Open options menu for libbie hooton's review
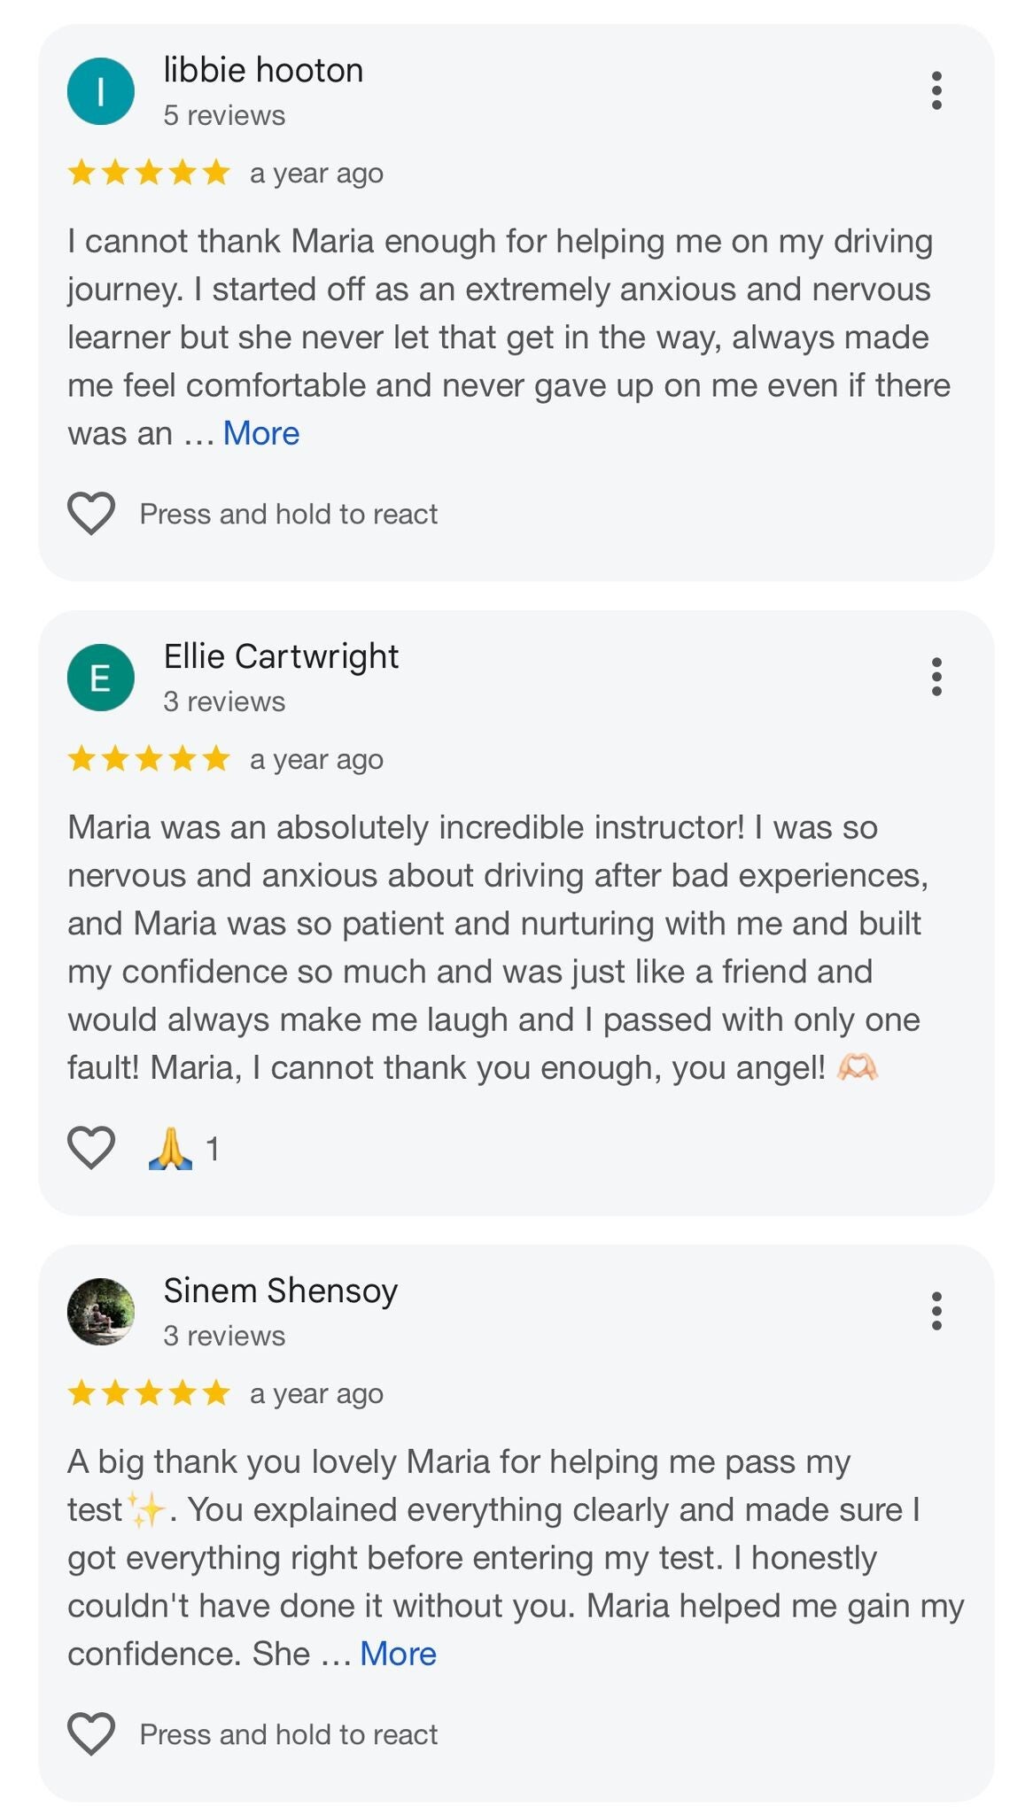This screenshot has height=1814, width=1033. click(x=936, y=91)
